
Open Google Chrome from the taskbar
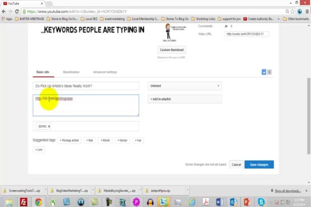(38, 202)
